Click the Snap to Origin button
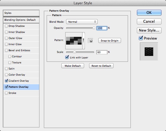Screen dimensions: 166x131 110,40
